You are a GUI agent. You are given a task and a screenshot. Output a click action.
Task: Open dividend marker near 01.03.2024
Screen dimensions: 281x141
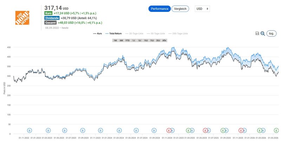[119, 130]
